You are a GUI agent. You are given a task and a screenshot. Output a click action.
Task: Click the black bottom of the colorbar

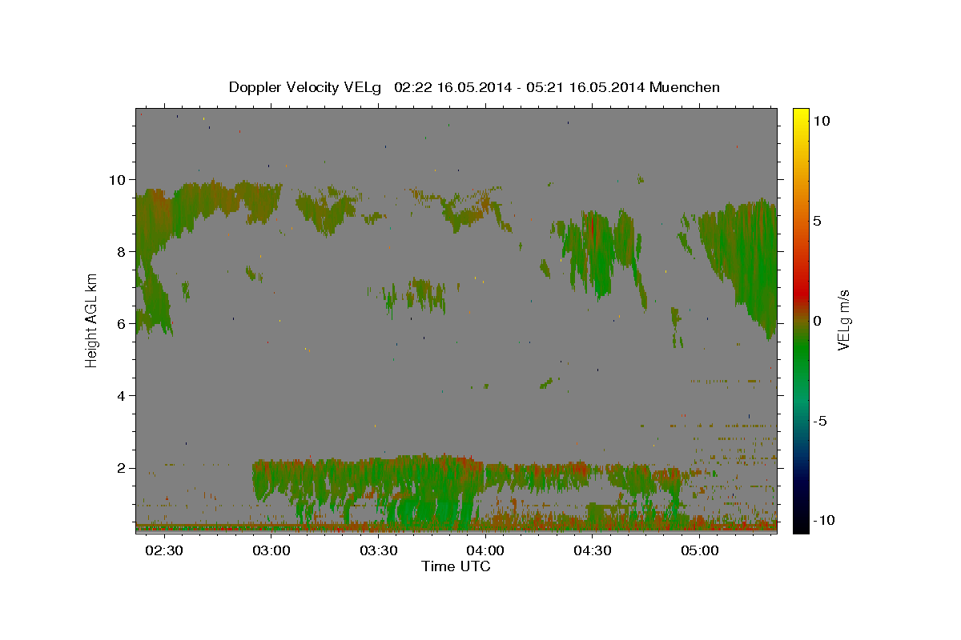coord(800,524)
